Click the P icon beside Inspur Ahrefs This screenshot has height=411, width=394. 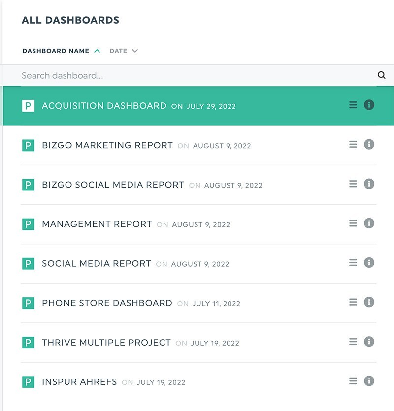pos(28,381)
